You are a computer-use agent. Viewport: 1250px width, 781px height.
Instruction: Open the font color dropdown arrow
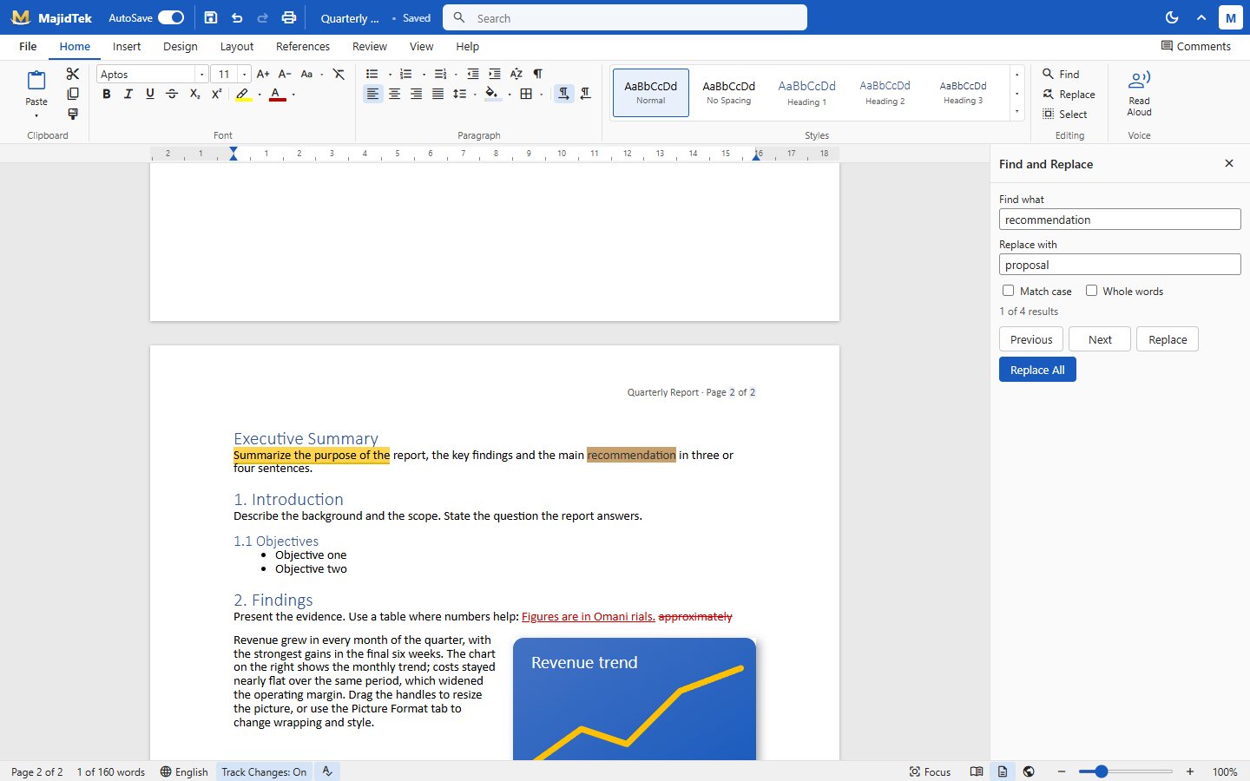pyautogui.click(x=293, y=94)
